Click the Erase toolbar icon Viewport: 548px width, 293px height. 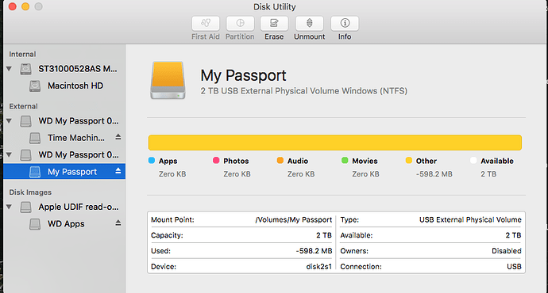(x=274, y=23)
